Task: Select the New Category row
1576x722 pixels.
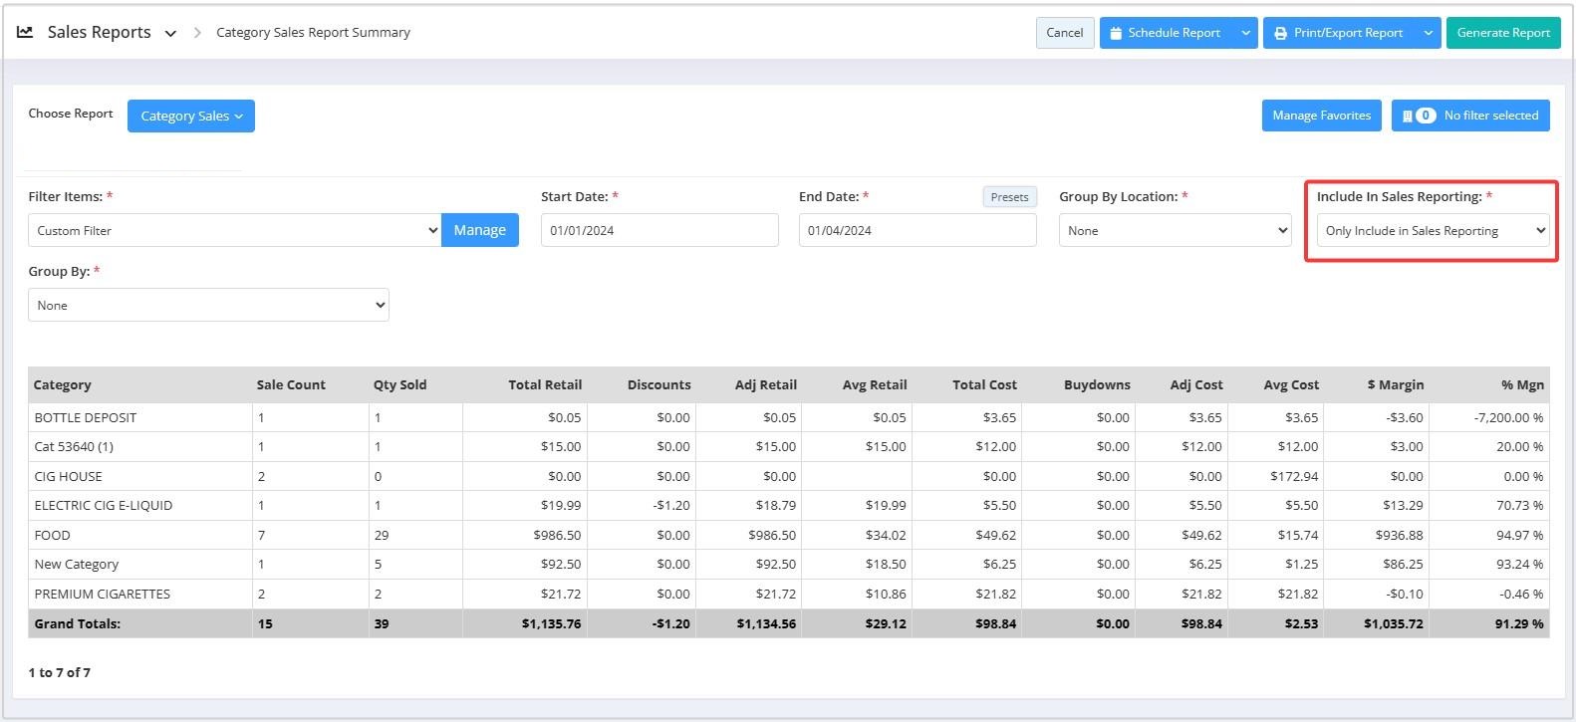Action: [789, 564]
